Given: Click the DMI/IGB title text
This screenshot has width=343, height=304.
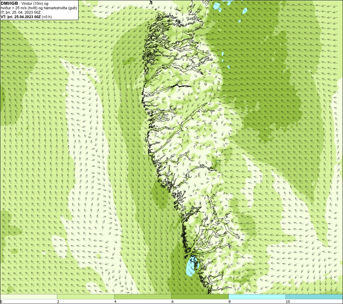Looking at the screenshot, I should pos(9,3).
